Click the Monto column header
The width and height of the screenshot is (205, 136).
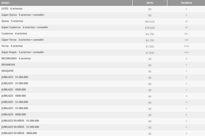pyautogui.click(x=150, y=3)
